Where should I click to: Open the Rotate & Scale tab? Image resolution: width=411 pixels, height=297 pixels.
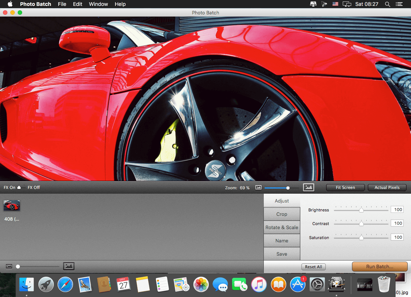coord(282,228)
